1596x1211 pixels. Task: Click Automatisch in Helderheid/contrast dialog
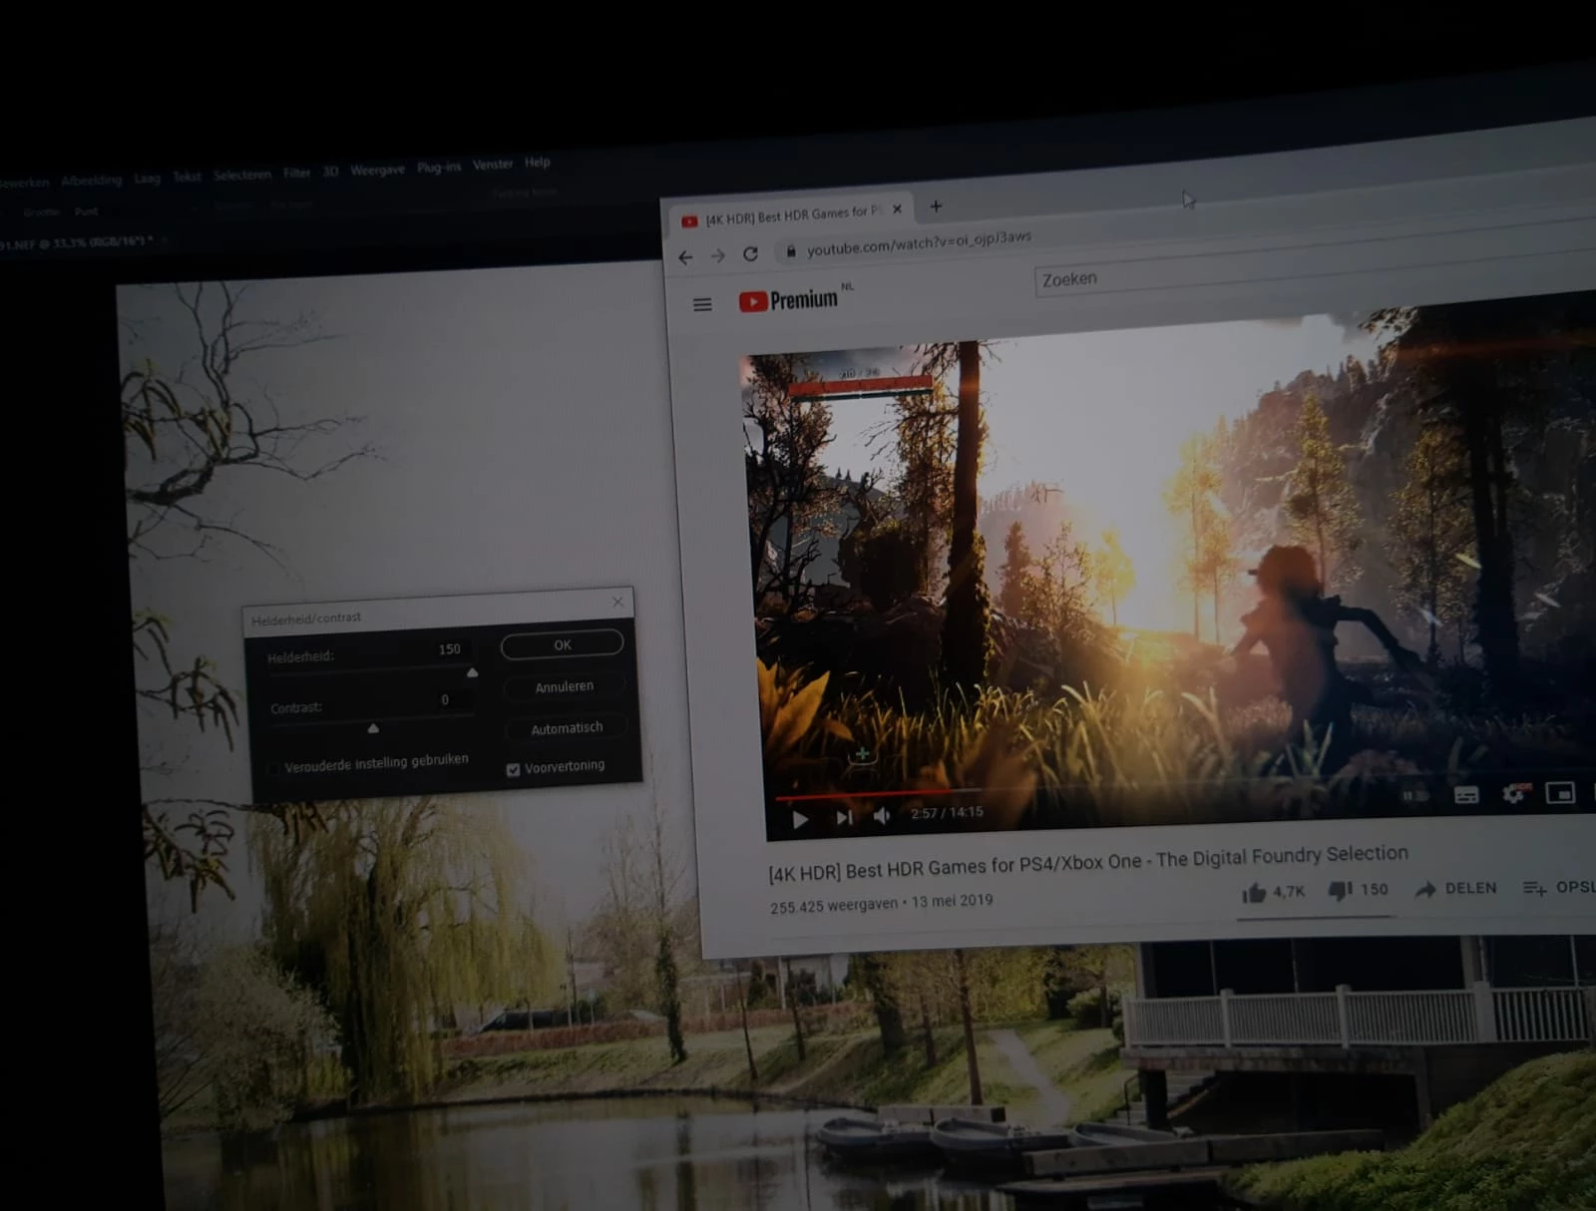[566, 728]
